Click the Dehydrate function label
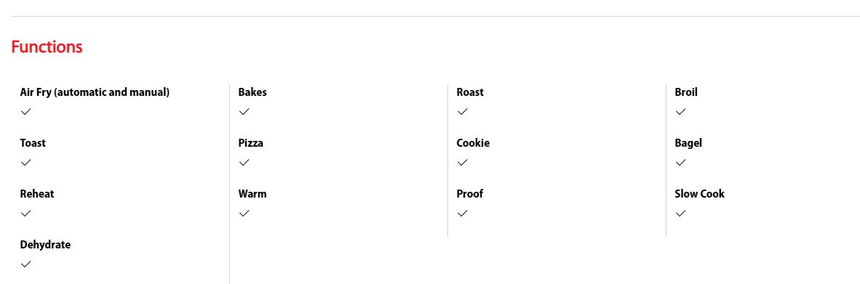This screenshot has width=860, height=284. tap(46, 246)
